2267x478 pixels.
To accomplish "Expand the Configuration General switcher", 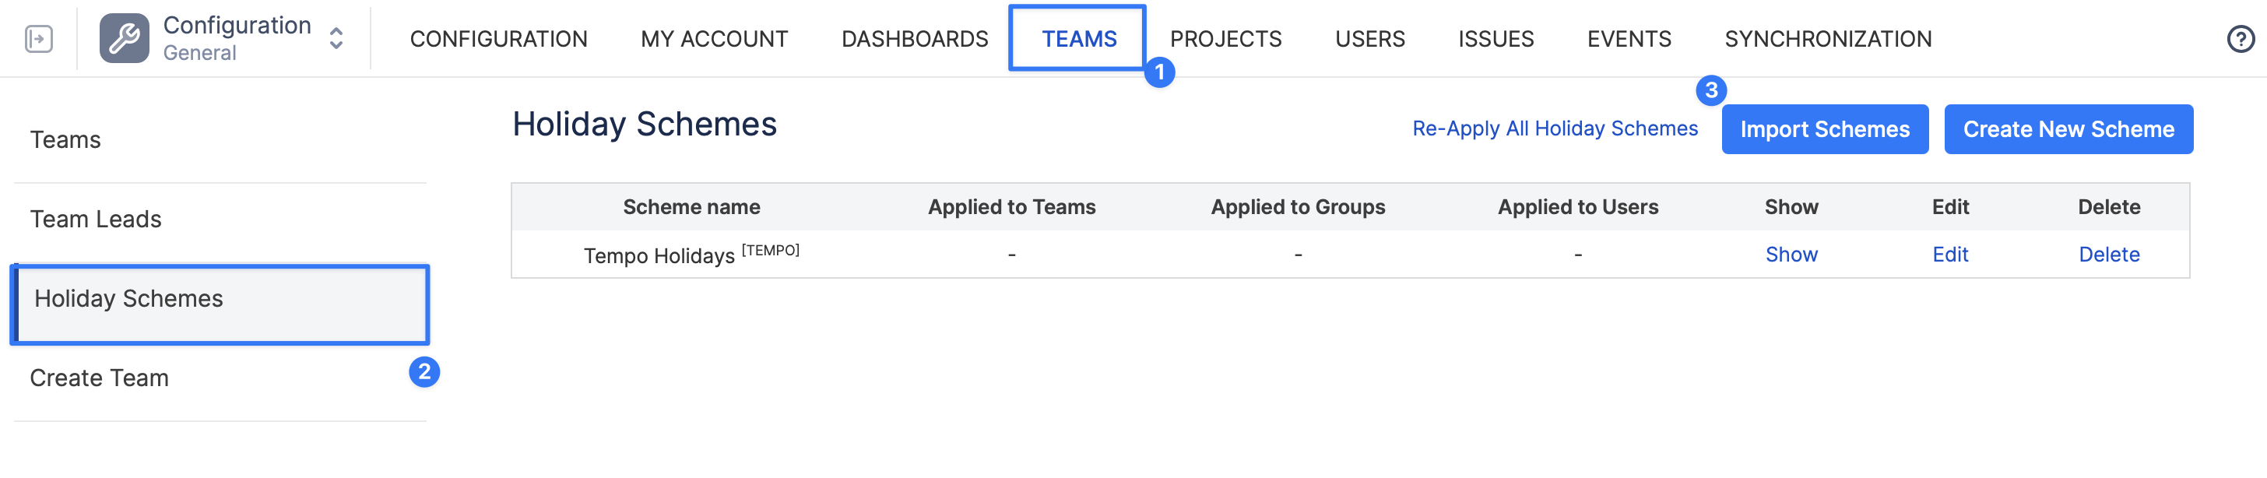I will coord(336,39).
